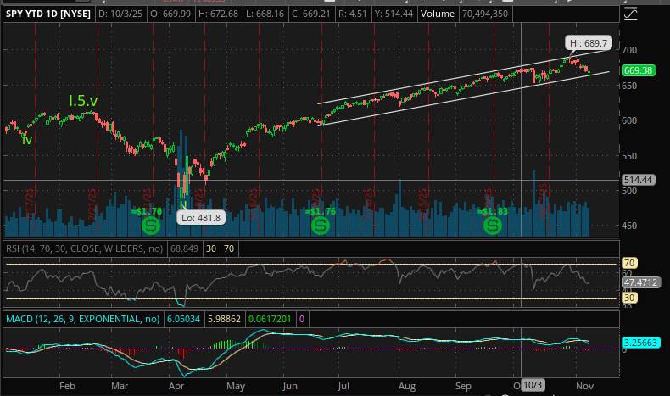The image size is (670, 396).
Task: Click the Hi: 689.7 price bubble
Action: 586,42
